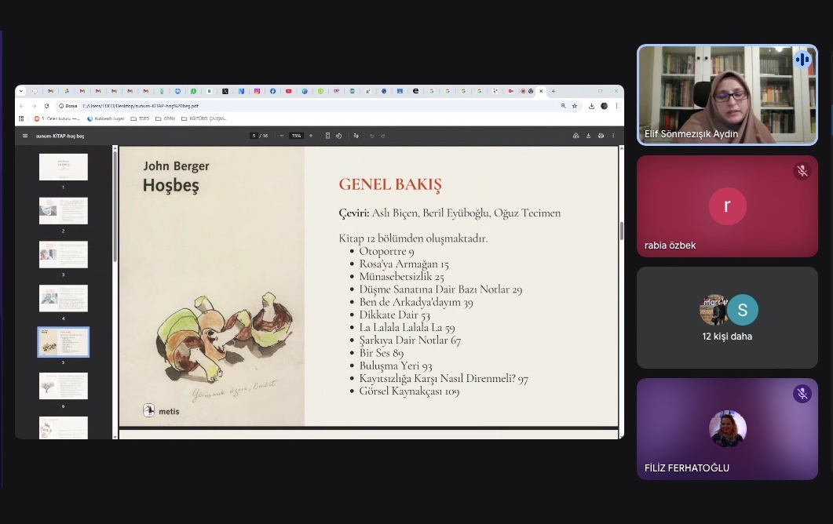Open Chrome's three-dot menu
Viewport: 833px width, 524px height.
616,106
